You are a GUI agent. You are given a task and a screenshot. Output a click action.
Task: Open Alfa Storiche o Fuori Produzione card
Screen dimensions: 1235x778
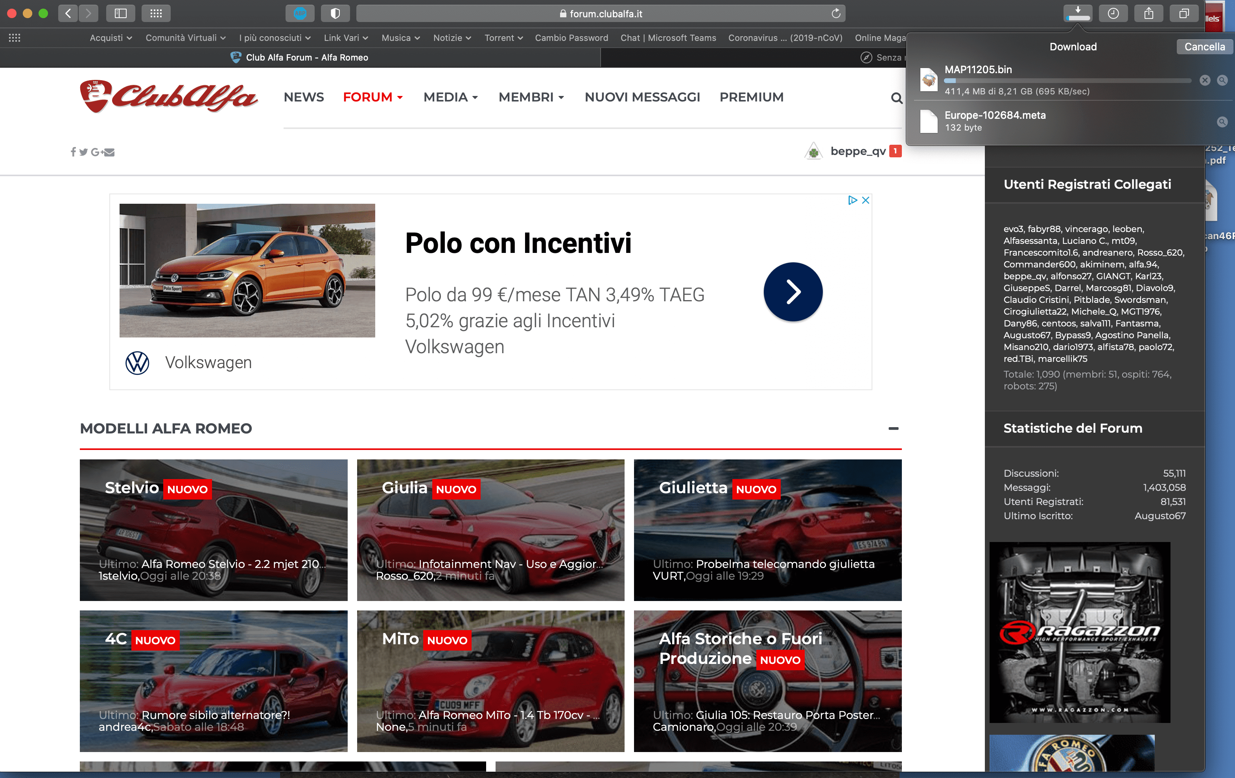(767, 680)
